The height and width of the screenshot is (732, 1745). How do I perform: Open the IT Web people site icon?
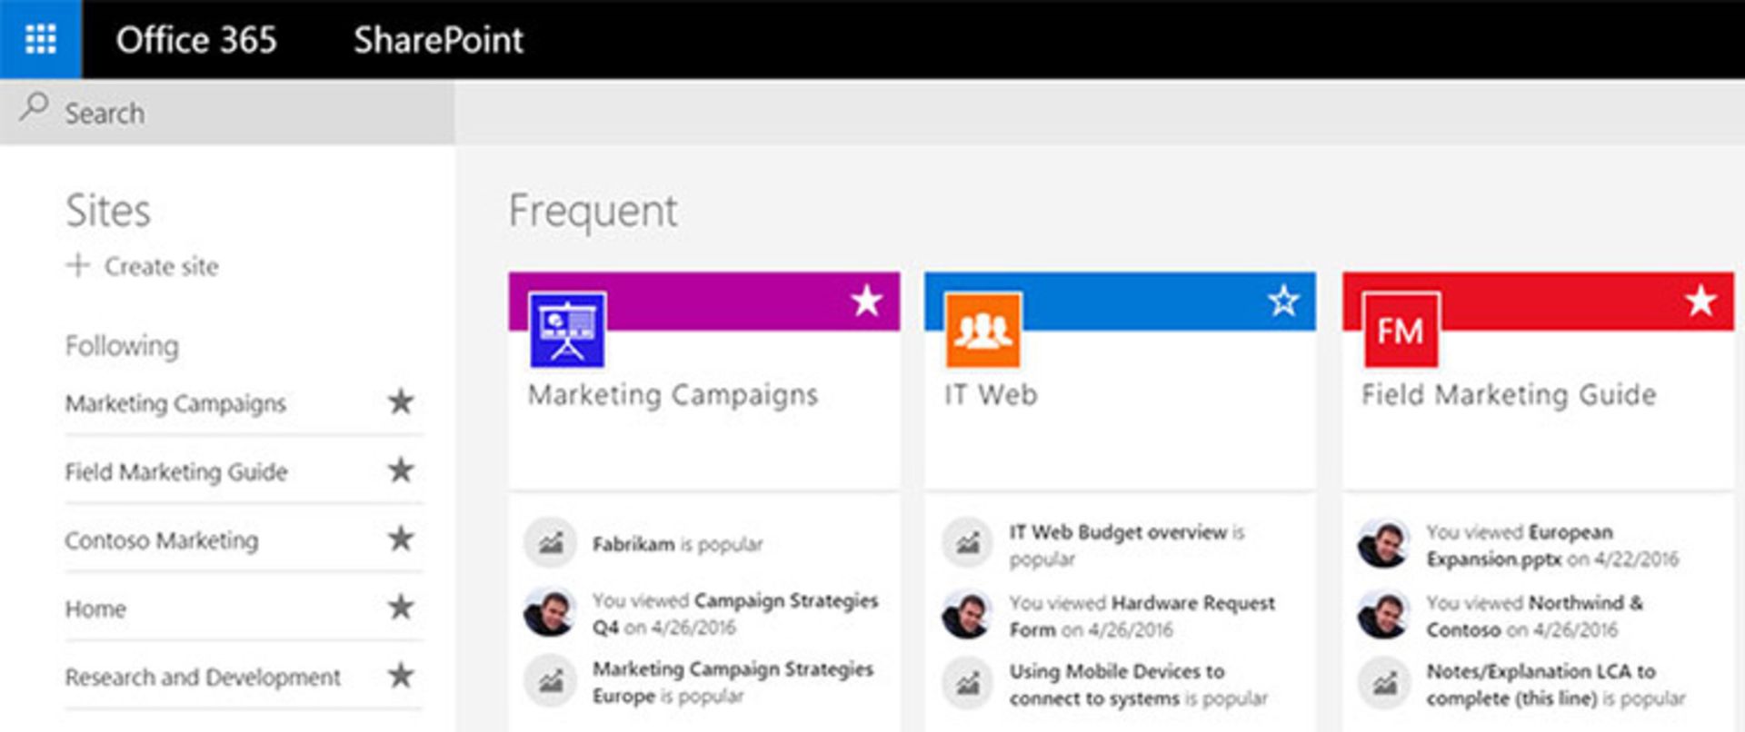tap(982, 330)
